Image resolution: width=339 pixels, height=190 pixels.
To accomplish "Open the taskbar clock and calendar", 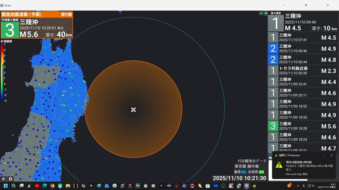I will tap(326, 186).
